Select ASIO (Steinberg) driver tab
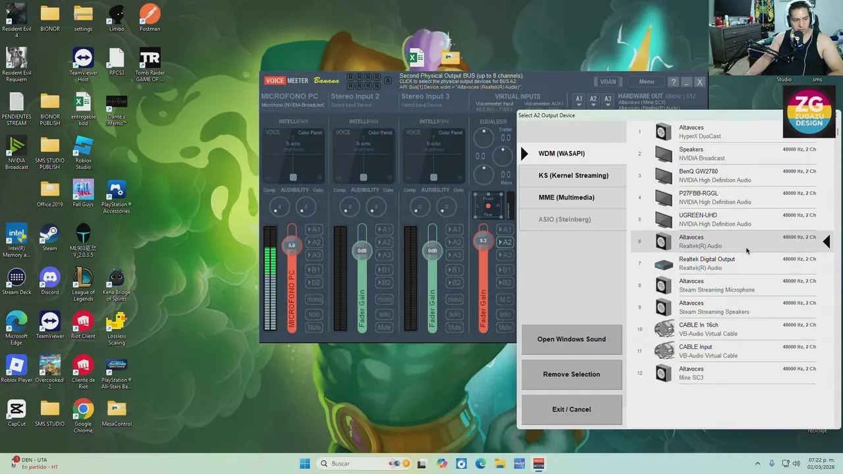Screen dimensions: 843x474 (x=572, y=219)
